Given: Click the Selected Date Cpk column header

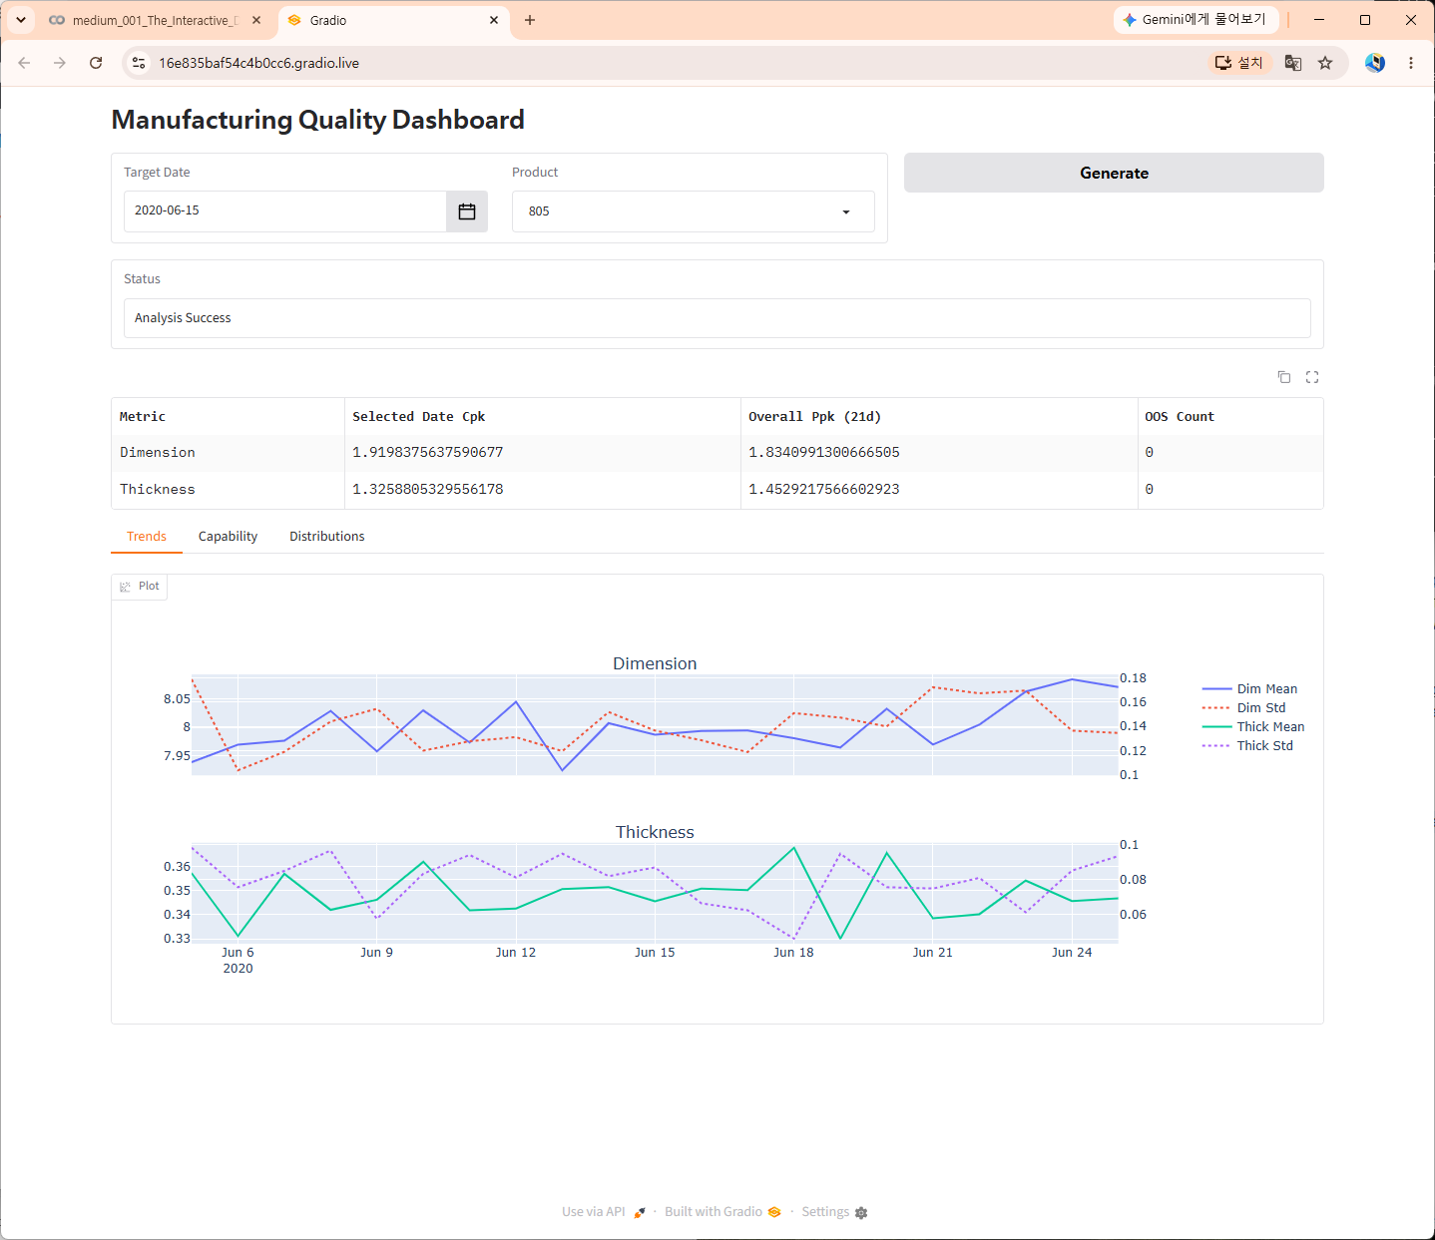Looking at the screenshot, I should 543,417.
